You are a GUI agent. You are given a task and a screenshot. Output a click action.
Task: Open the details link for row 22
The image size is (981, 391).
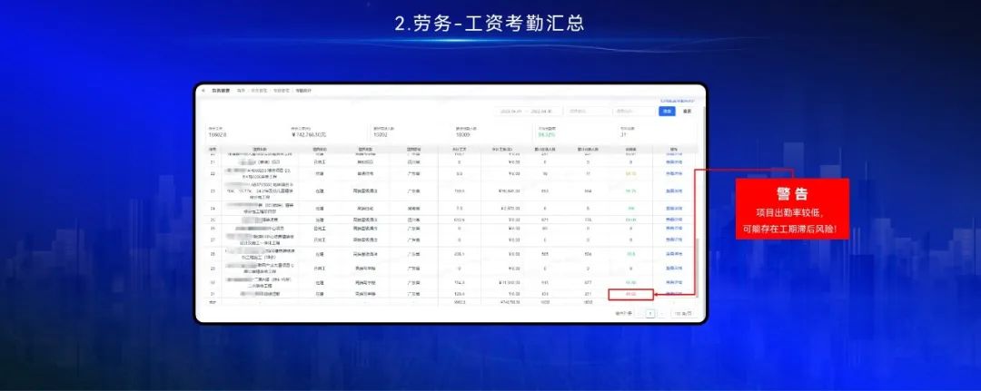coord(674,173)
